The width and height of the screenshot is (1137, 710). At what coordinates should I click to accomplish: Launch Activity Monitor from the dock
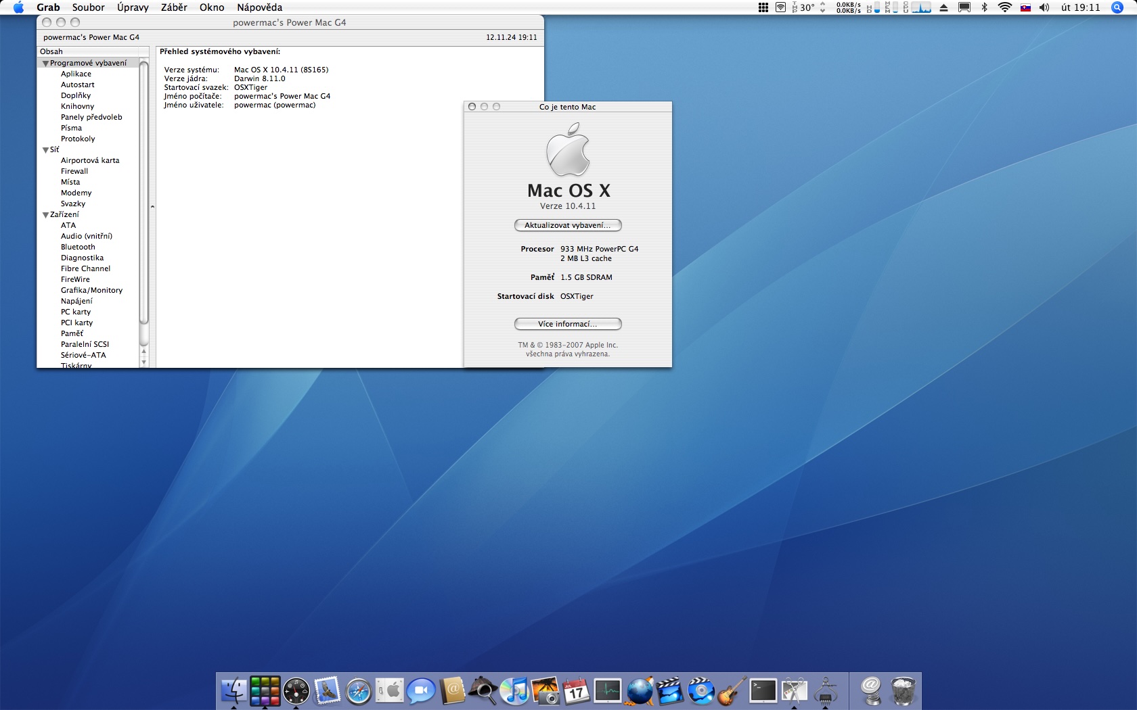(x=608, y=690)
